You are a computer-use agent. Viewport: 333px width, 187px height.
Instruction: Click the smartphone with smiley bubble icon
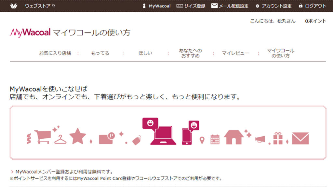pyautogui.click(x=191, y=133)
